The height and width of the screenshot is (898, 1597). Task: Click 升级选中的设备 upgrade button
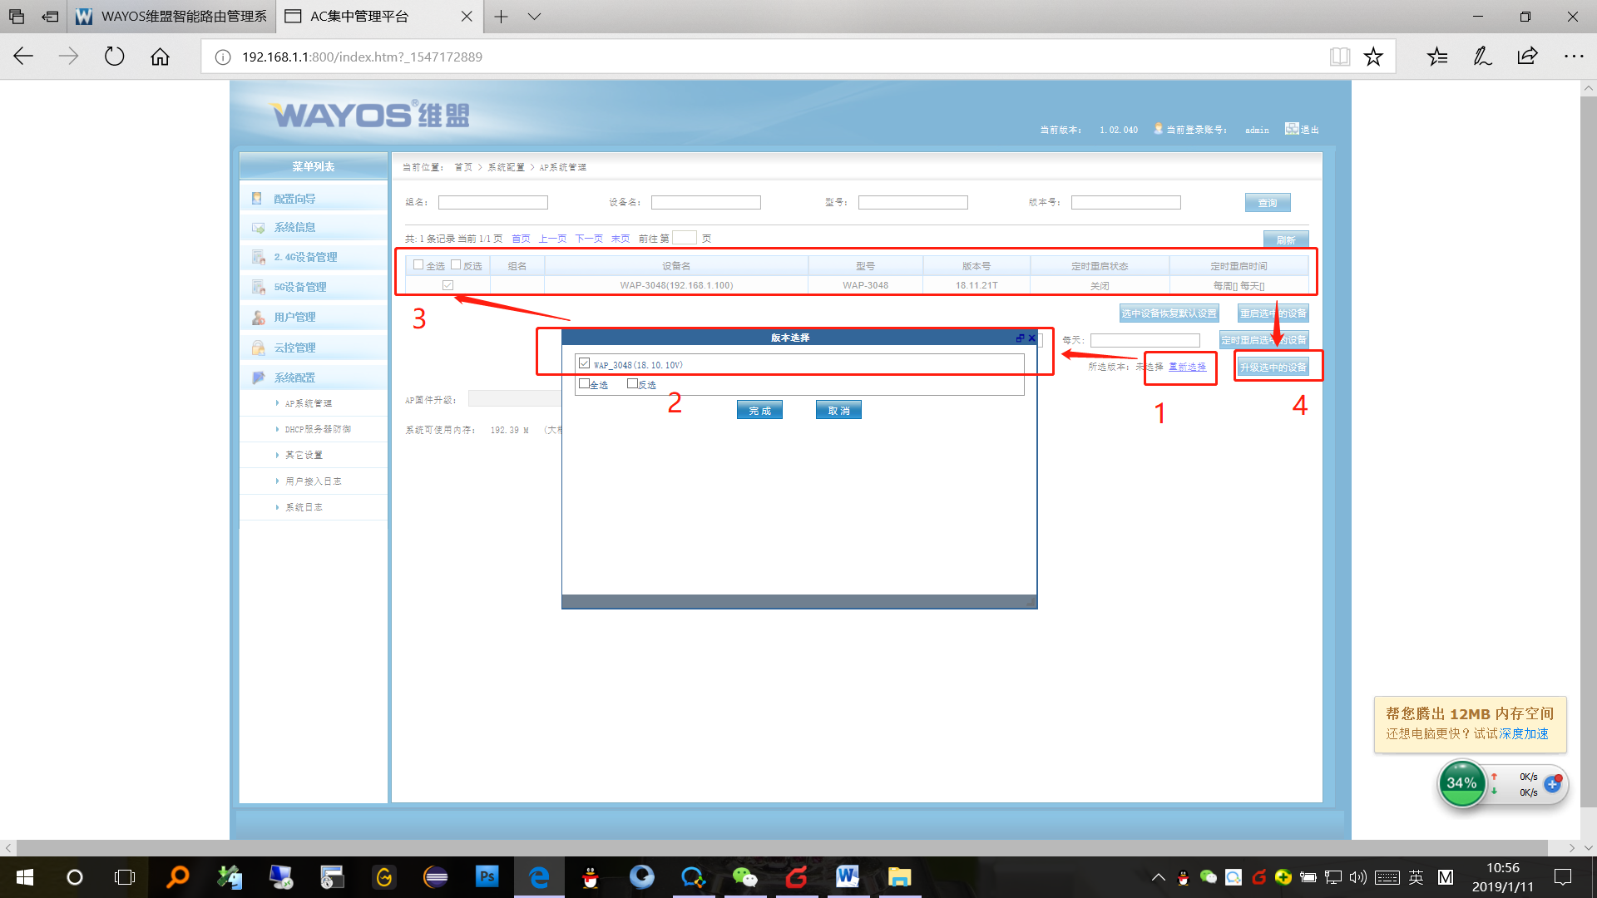pos(1273,367)
